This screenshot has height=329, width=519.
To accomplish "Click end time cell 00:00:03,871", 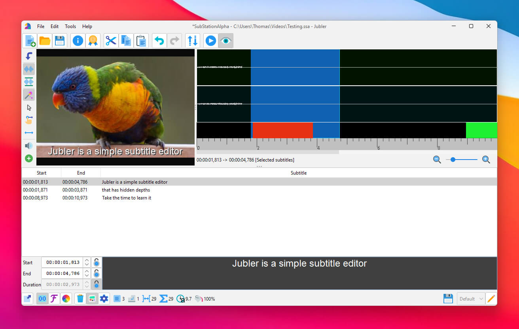I will click(x=75, y=190).
